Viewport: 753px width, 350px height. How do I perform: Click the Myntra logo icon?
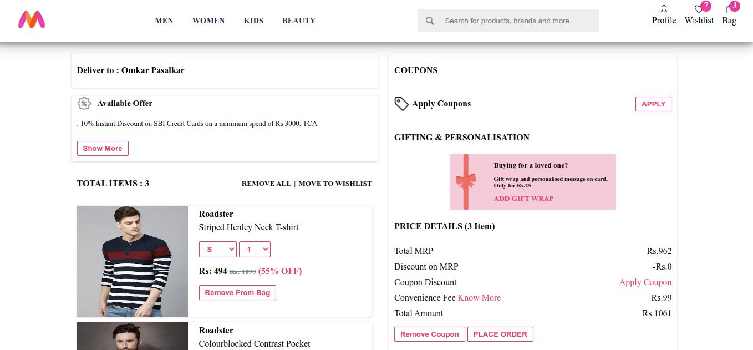click(32, 20)
